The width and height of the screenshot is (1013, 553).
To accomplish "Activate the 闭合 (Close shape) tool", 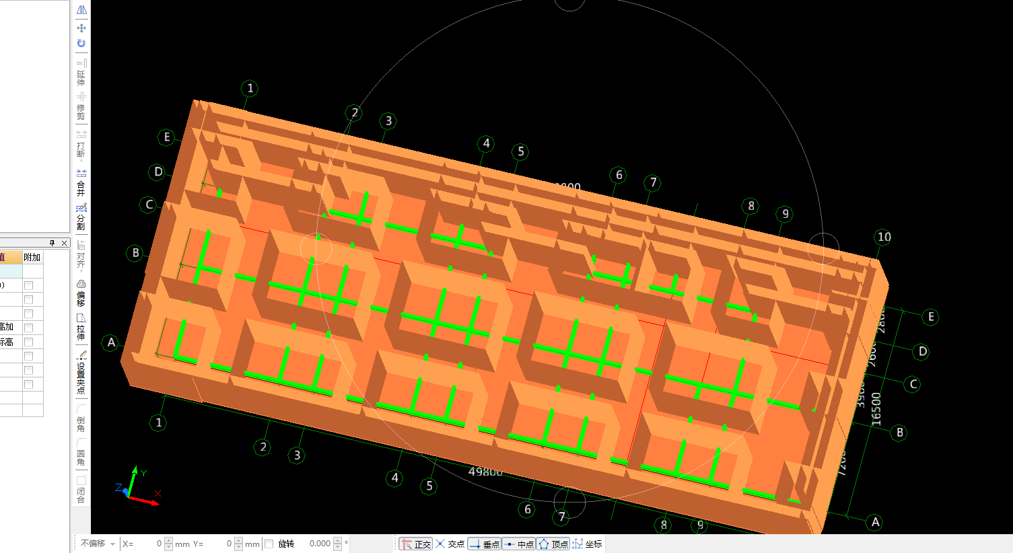I will (81, 489).
